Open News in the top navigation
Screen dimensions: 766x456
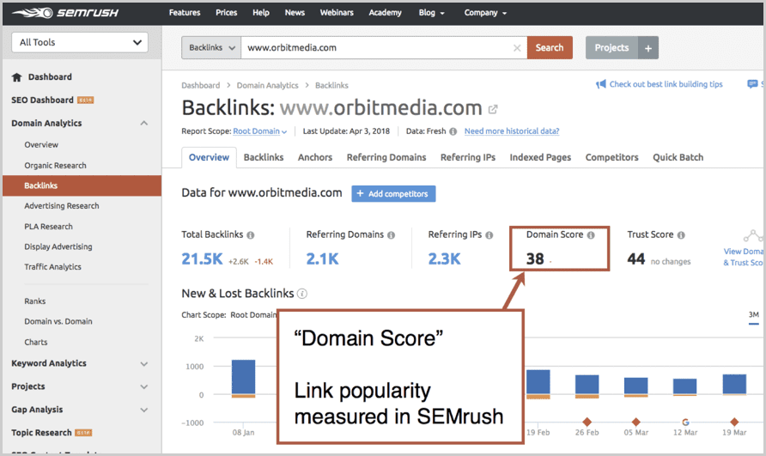coord(295,13)
